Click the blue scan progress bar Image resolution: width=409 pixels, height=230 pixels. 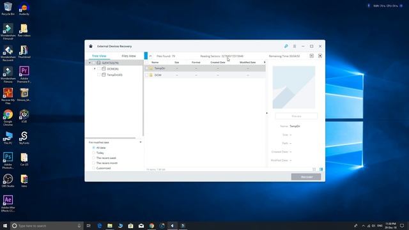tap(146, 56)
